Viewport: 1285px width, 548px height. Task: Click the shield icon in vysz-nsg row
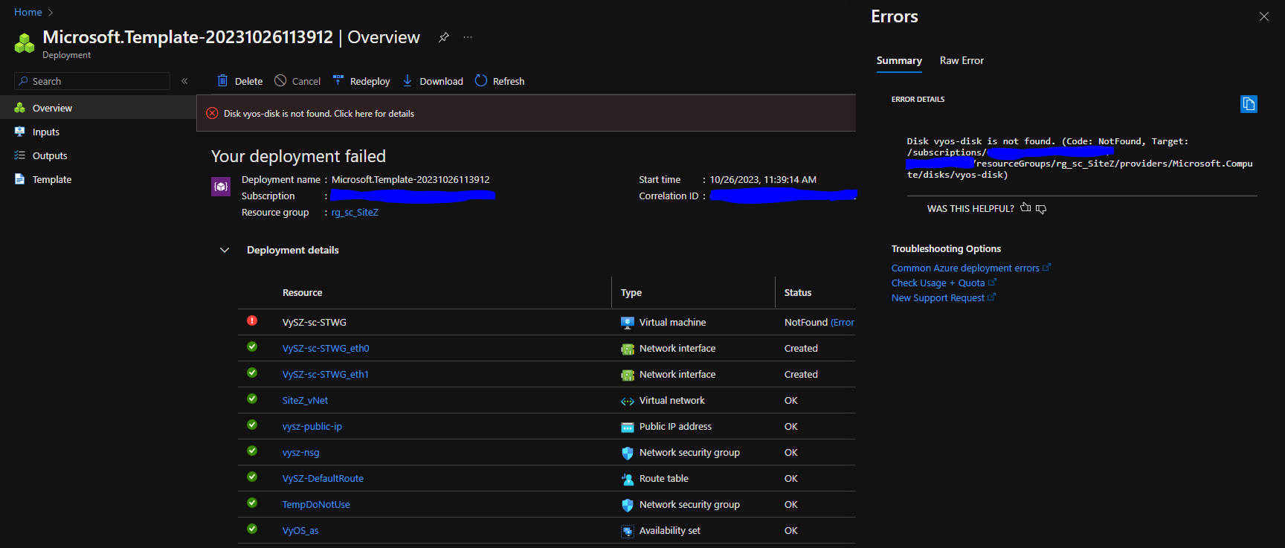point(628,453)
